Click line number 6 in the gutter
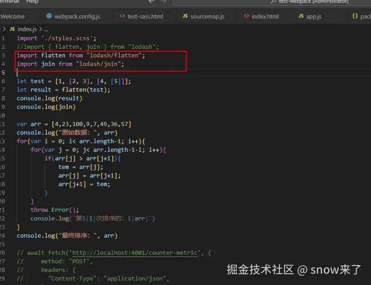 3,81
